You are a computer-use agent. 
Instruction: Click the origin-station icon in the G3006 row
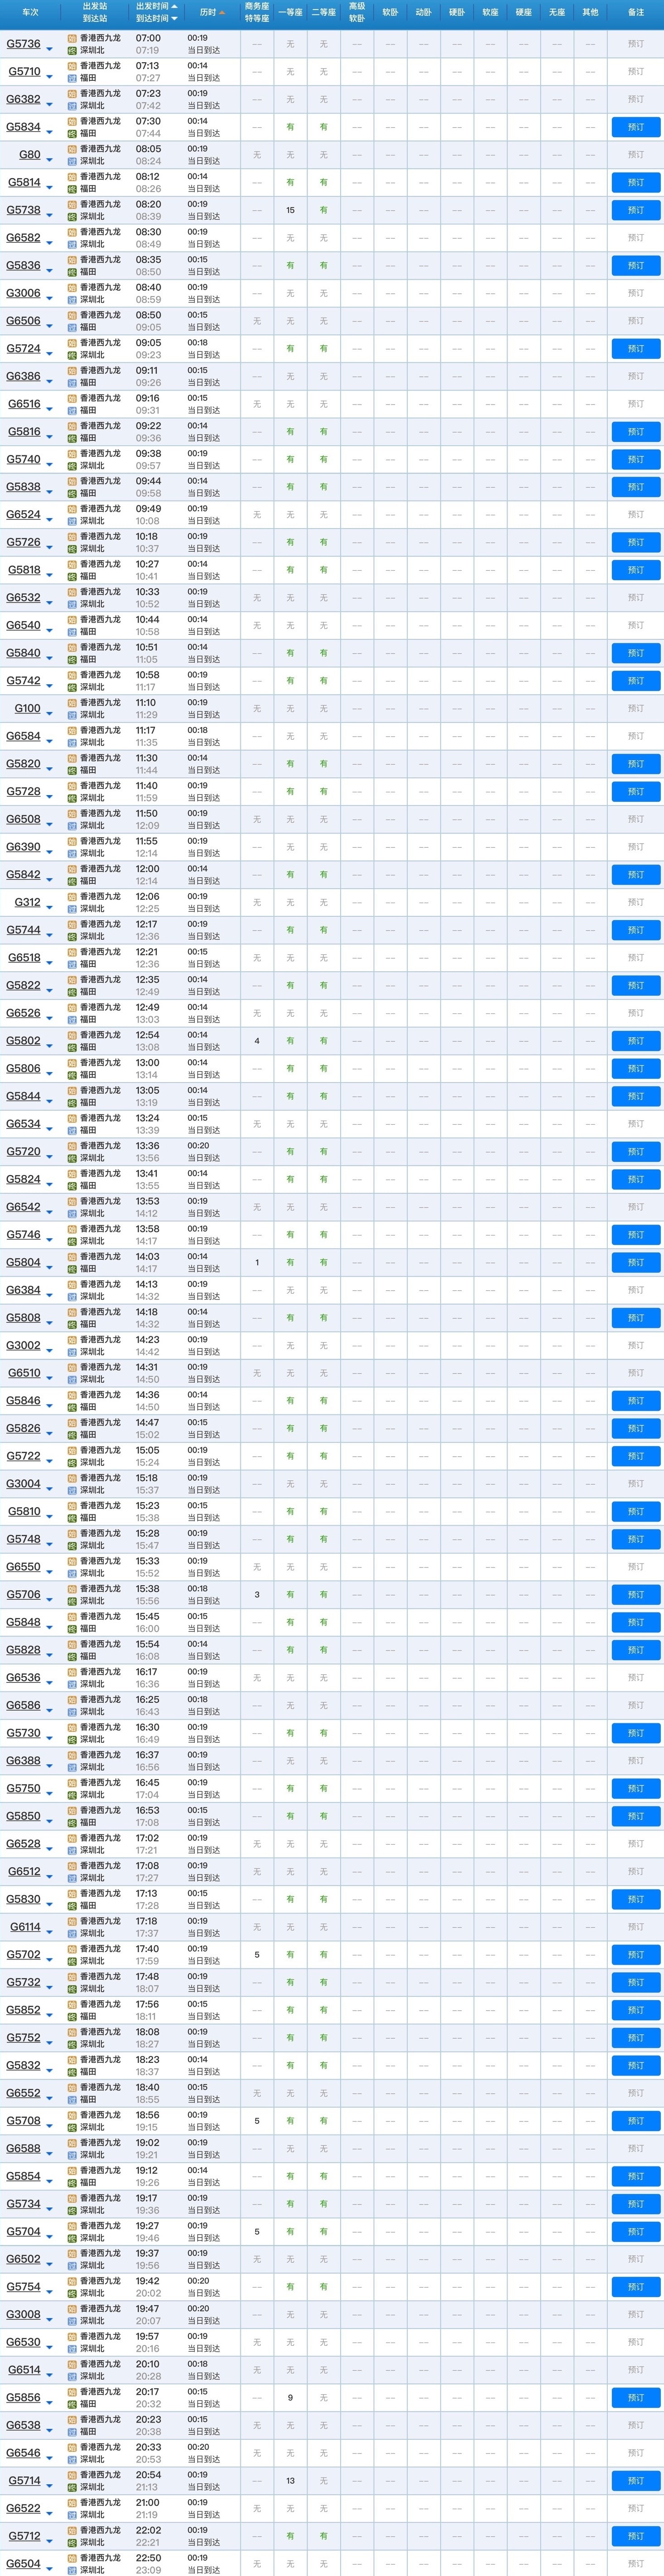click(72, 287)
